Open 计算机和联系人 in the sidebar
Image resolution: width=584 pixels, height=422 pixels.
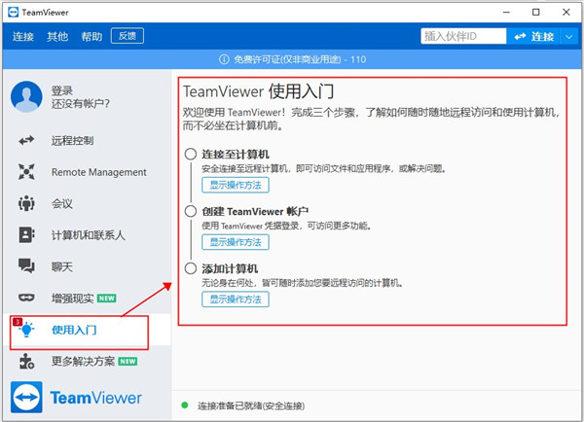(88, 235)
